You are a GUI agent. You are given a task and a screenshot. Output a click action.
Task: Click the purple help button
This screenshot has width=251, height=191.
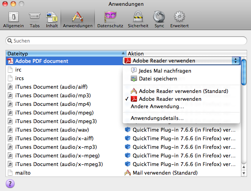[11, 184]
